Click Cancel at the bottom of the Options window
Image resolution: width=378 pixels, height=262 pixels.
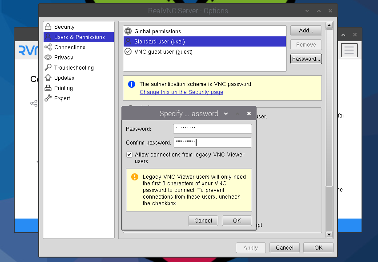285,248
